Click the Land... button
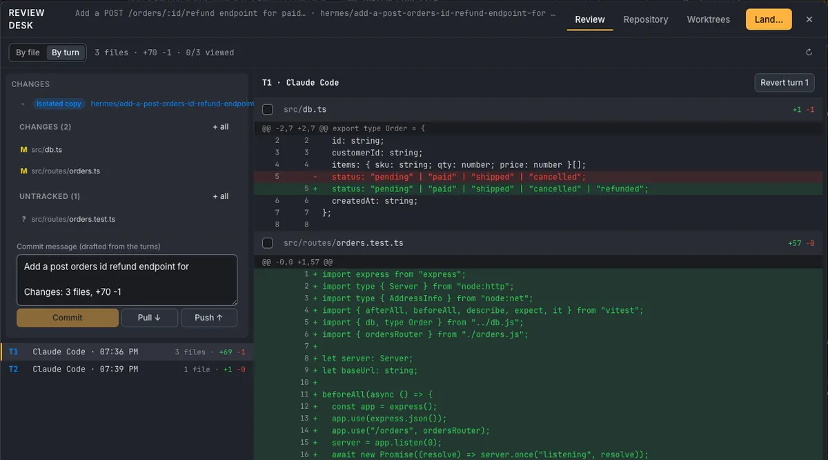Screen dimensions: 828x460 click(769, 19)
